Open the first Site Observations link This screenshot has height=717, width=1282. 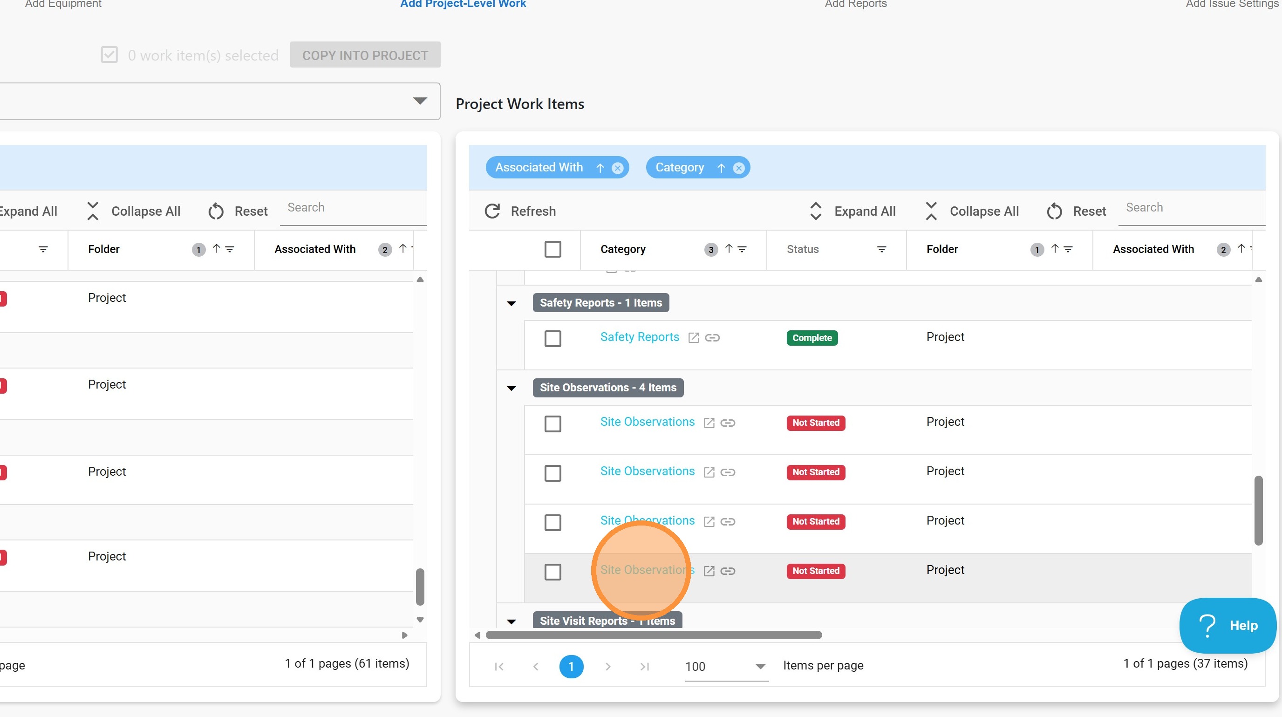tap(647, 422)
